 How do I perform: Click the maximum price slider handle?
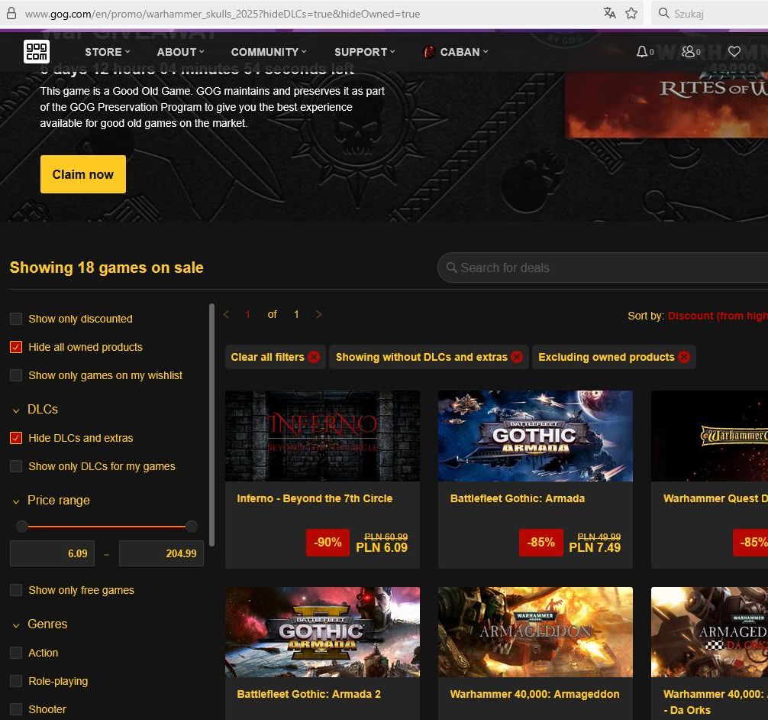(192, 527)
